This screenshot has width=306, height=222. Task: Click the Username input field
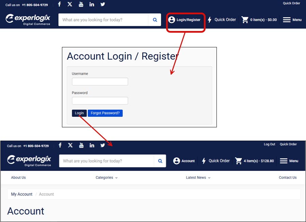tap(100, 81)
